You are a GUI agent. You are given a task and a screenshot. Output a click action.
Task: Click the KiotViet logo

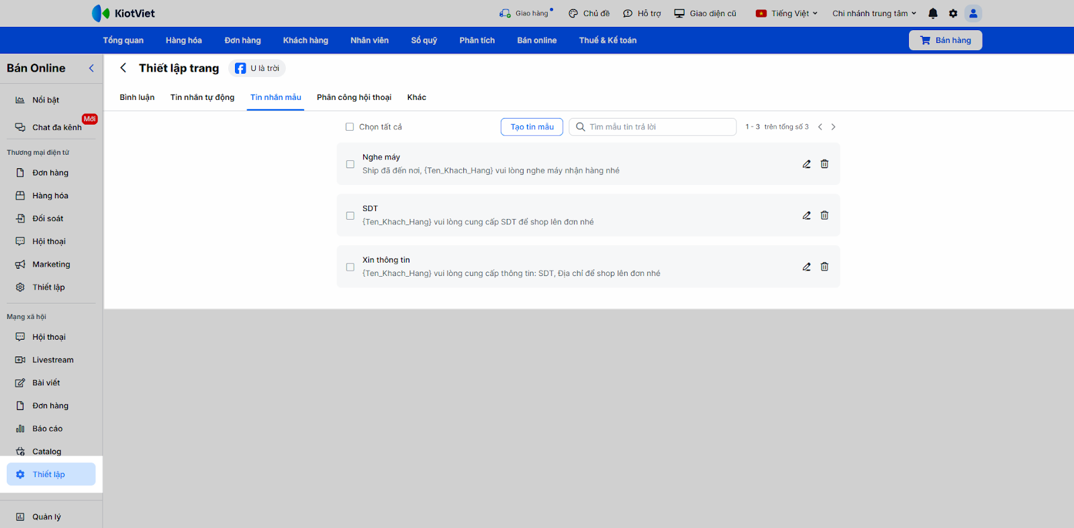(x=124, y=13)
